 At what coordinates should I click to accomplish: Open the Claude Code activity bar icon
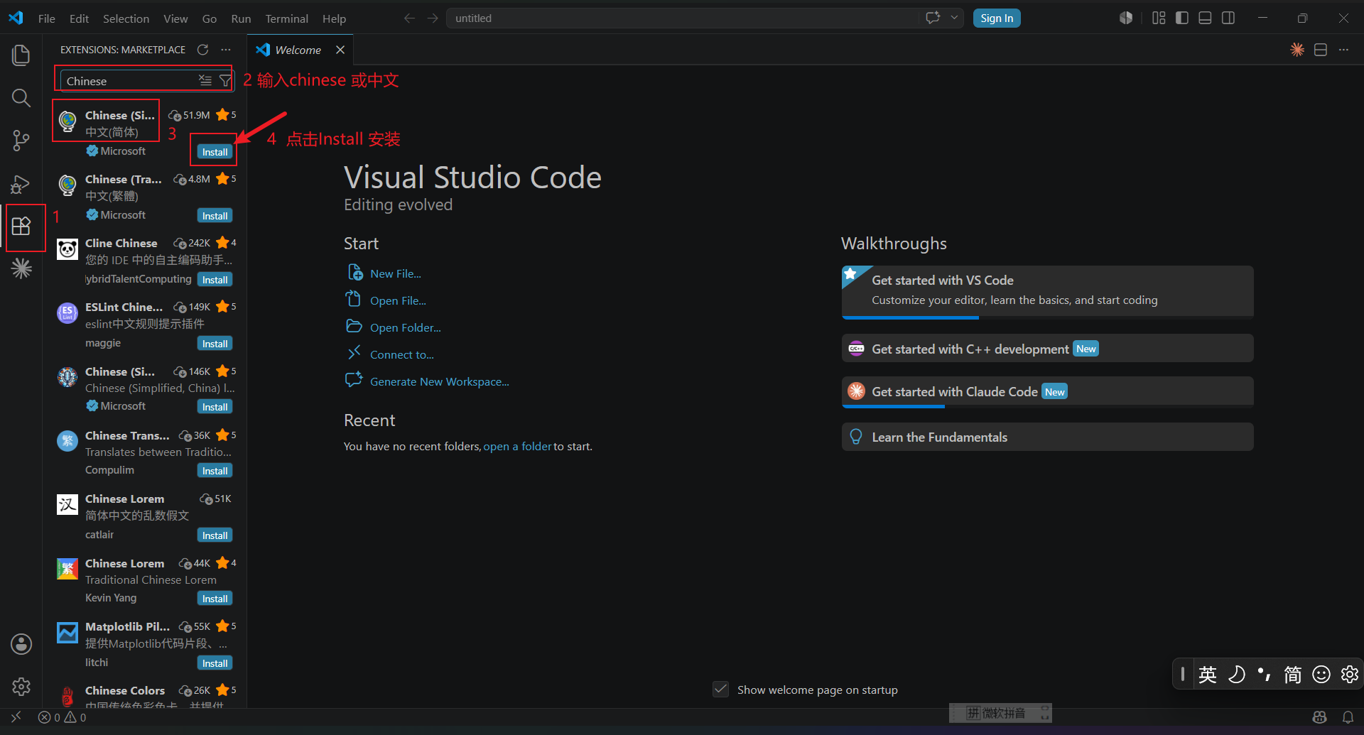pyautogui.click(x=21, y=268)
